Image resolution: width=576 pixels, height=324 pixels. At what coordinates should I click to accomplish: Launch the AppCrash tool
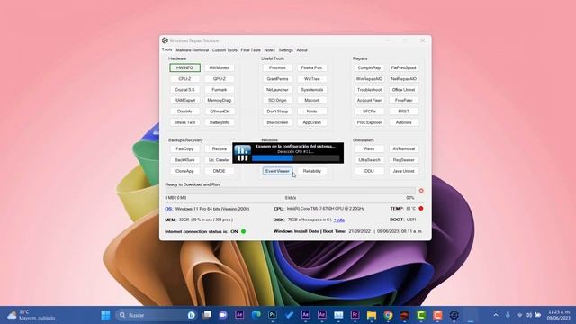312,122
